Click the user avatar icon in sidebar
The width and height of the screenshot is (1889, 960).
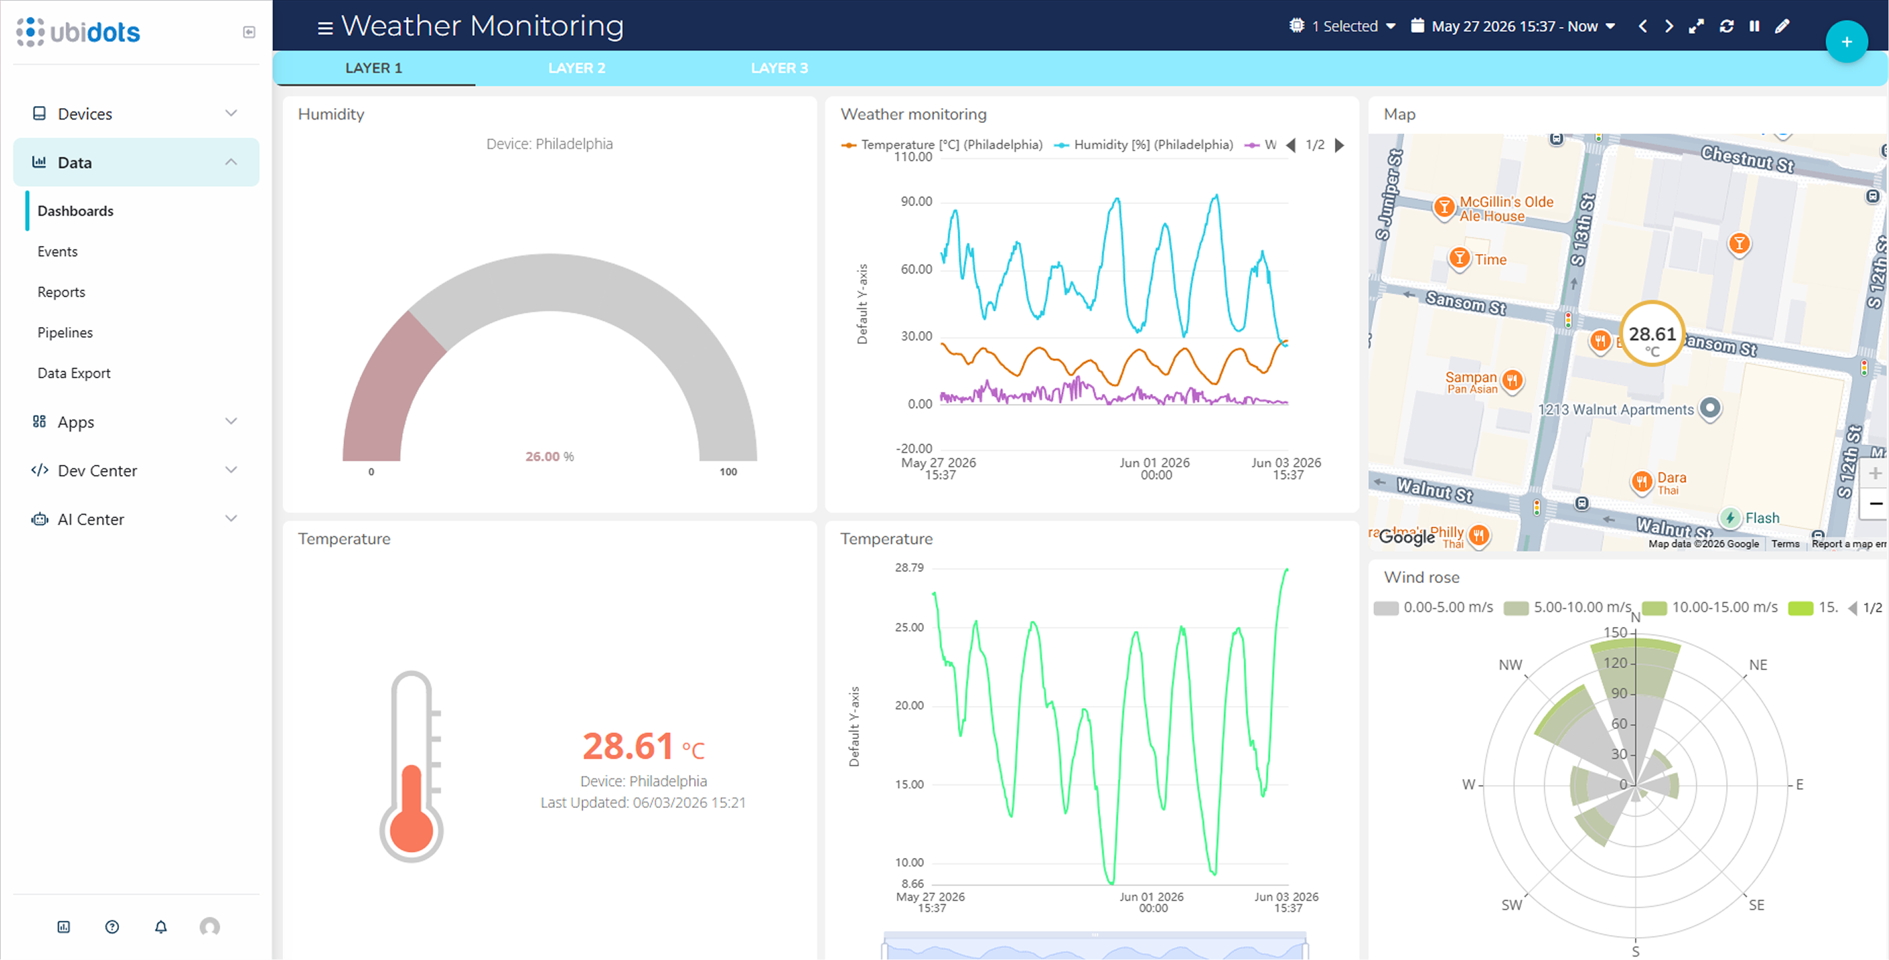pos(210,927)
